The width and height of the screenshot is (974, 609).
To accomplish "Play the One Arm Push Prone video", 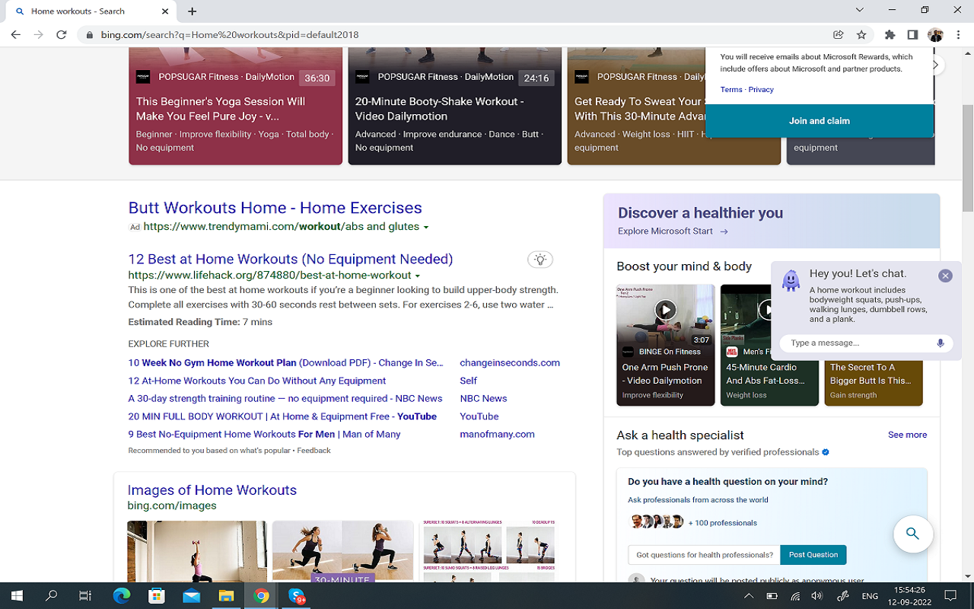I will click(665, 310).
